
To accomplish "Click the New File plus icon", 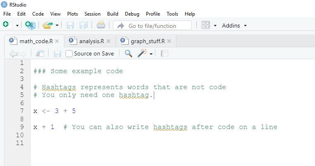I will (6, 25).
